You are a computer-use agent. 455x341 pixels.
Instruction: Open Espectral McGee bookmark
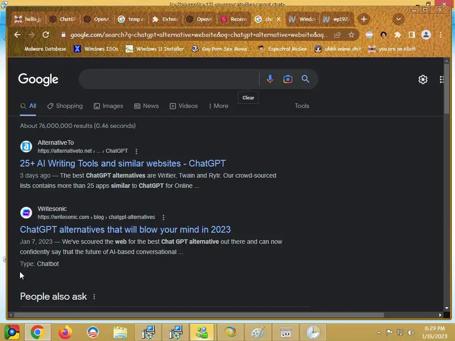282,49
